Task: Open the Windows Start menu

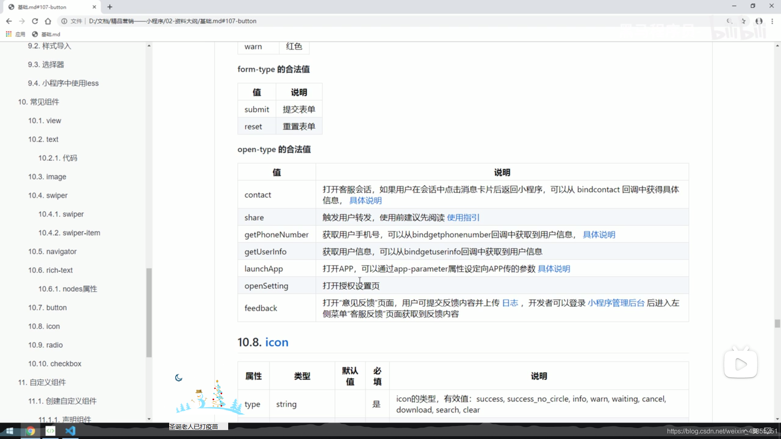Action: tap(10, 431)
